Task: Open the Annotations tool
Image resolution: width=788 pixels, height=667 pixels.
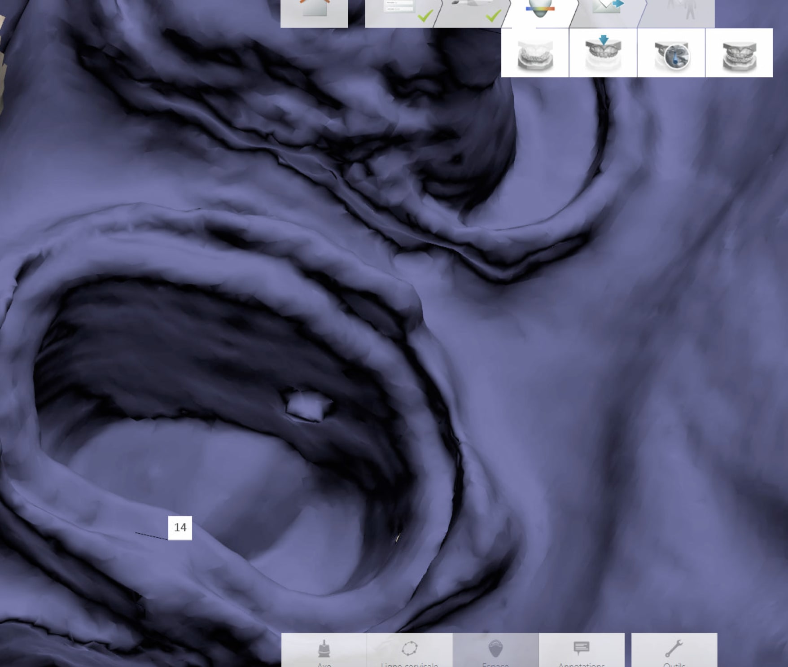Action: point(582,651)
